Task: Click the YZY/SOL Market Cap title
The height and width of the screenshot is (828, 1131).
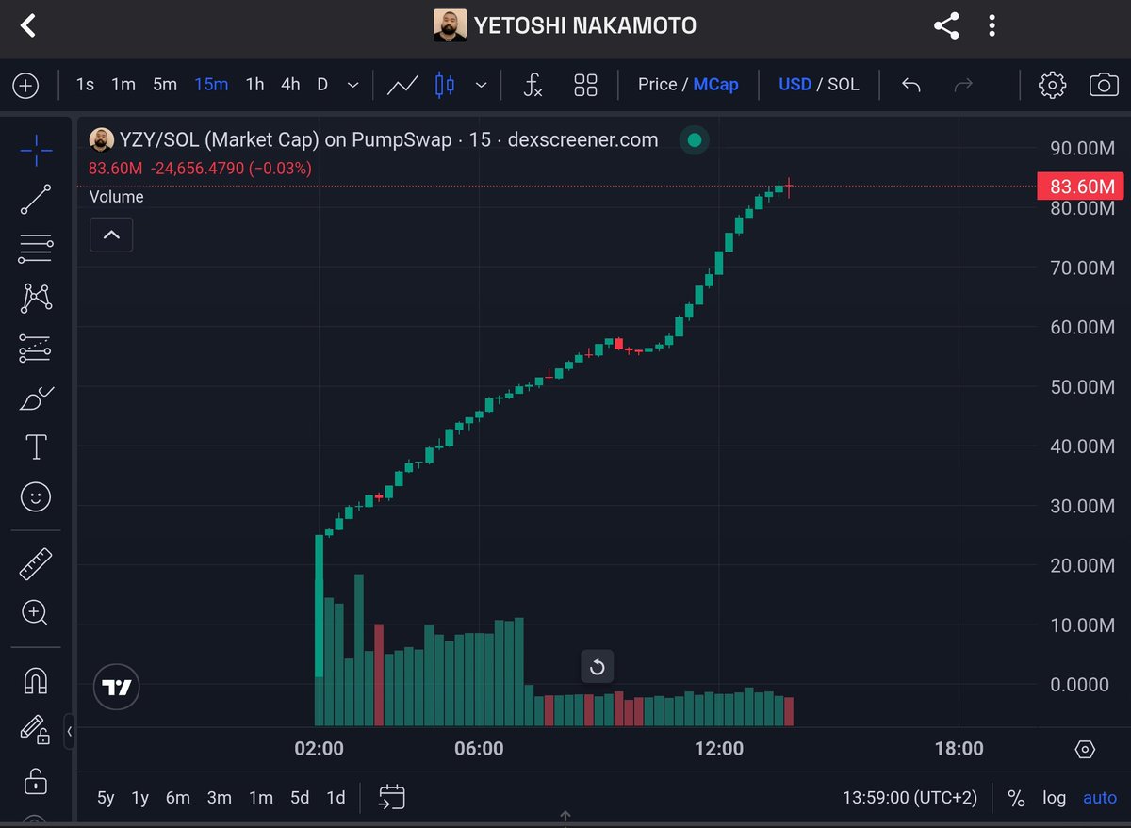Action: tap(388, 139)
